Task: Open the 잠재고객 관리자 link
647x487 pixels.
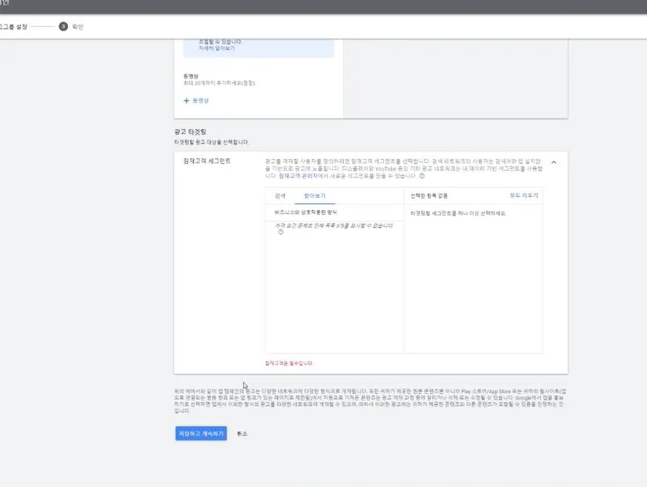Action: point(293,177)
